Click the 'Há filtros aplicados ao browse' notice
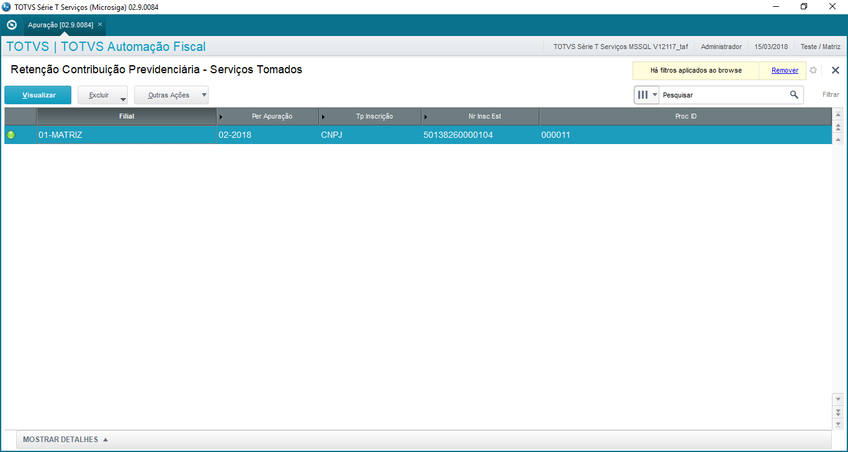Viewport: 848px width, 452px height. coord(696,70)
